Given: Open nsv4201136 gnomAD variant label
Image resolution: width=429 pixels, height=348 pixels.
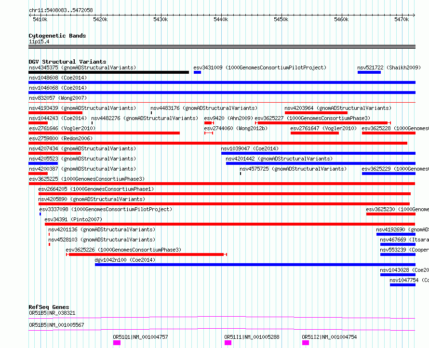Looking at the screenshot, I should [x=102, y=229].
